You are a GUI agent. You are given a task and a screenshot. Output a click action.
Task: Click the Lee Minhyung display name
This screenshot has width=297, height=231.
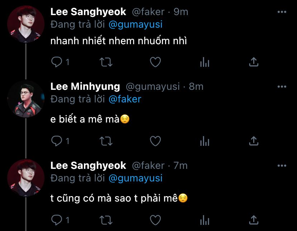pos(85,87)
